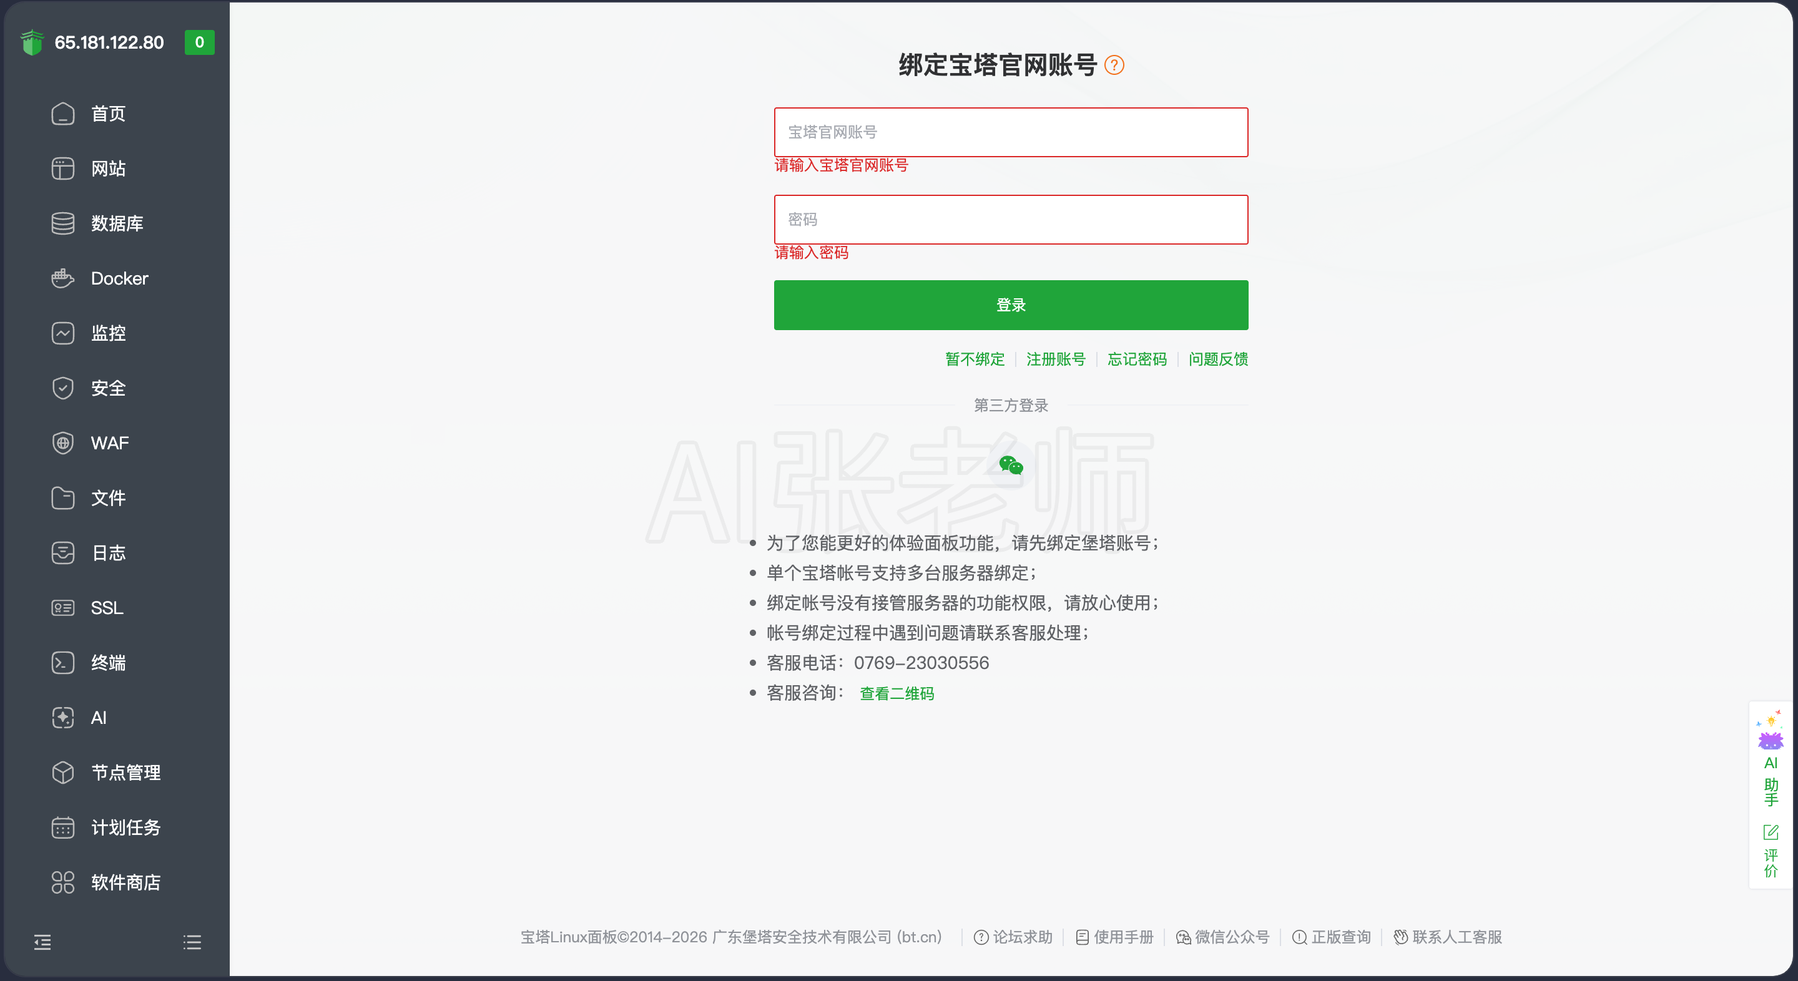Click WeChat official account (微信公众号) footer link
The height and width of the screenshot is (981, 1798).
1223,937
